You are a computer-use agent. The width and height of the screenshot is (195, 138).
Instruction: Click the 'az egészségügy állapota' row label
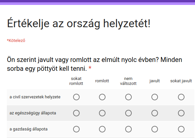click(x=33, y=113)
